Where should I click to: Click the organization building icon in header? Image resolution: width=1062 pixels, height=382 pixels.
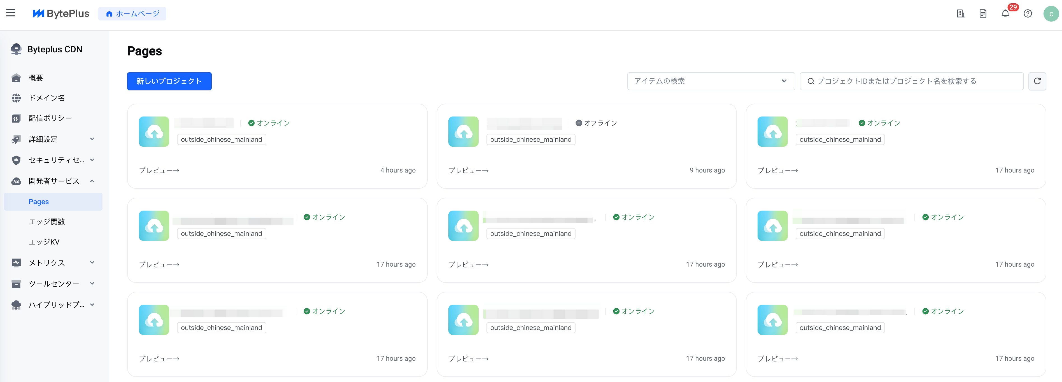click(960, 14)
